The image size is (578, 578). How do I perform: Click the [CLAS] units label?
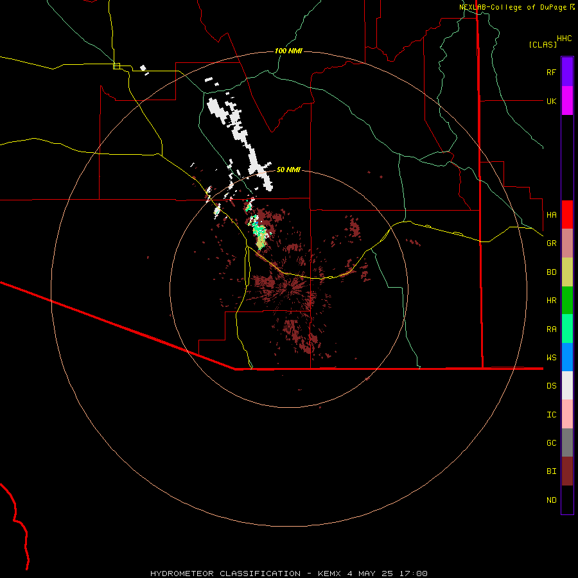coord(543,44)
